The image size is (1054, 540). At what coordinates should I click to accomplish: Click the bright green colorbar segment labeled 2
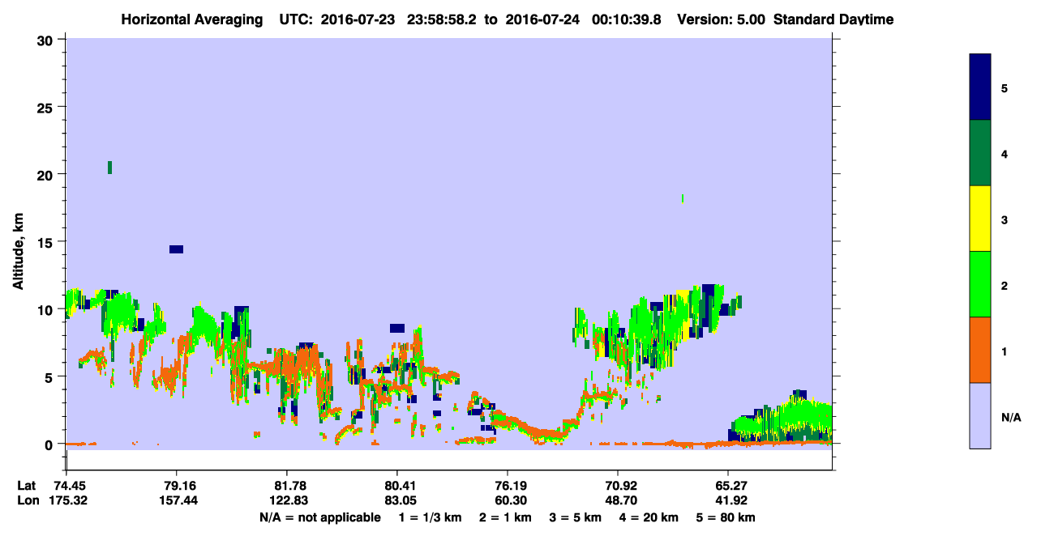click(x=980, y=284)
